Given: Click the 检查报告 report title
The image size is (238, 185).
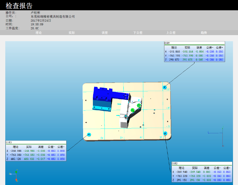Looking at the screenshot, I should point(19,6).
